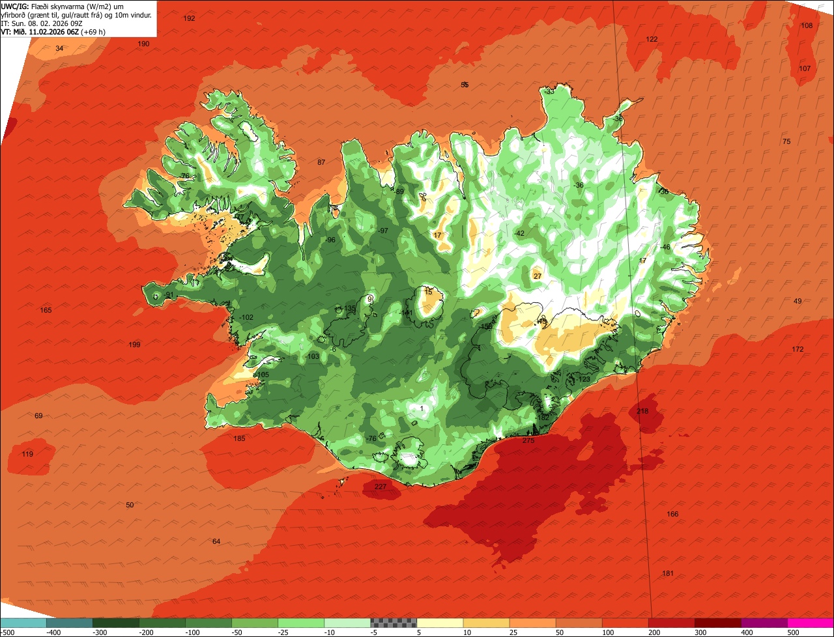The image size is (834, 637).
Task: Select the darkest green swatch between -300 and -200
Action: pyautogui.click(x=116, y=623)
